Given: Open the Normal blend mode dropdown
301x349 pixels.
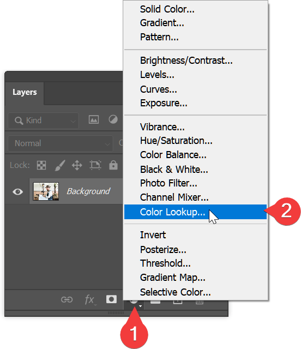Looking at the screenshot, I should click(x=61, y=143).
